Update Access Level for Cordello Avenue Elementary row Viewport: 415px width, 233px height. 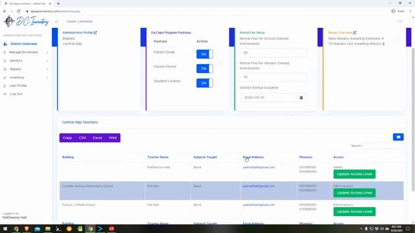[355, 193]
